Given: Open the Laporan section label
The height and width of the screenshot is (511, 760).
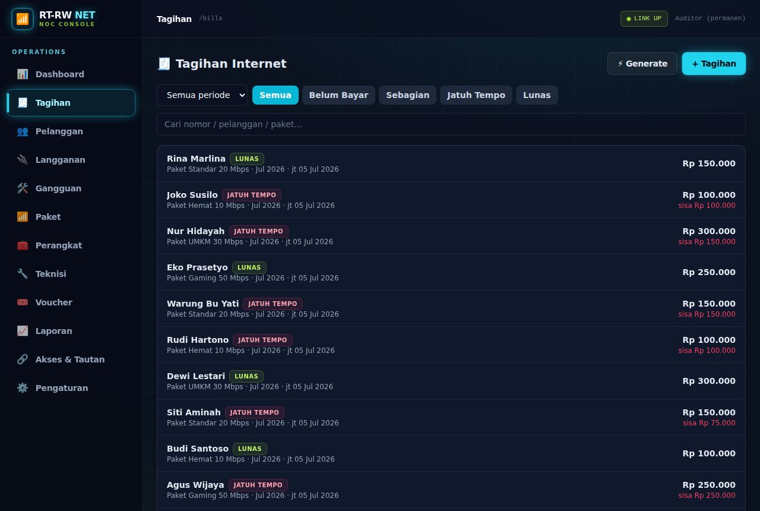Looking at the screenshot, I should pos(54,331).
